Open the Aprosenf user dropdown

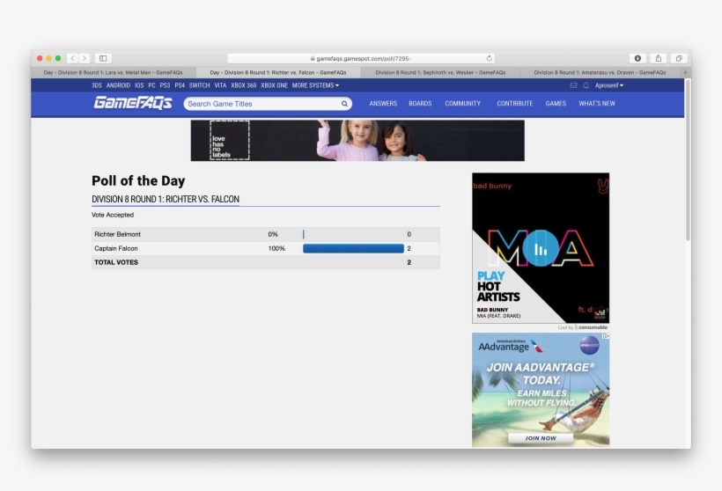[608, 85]
